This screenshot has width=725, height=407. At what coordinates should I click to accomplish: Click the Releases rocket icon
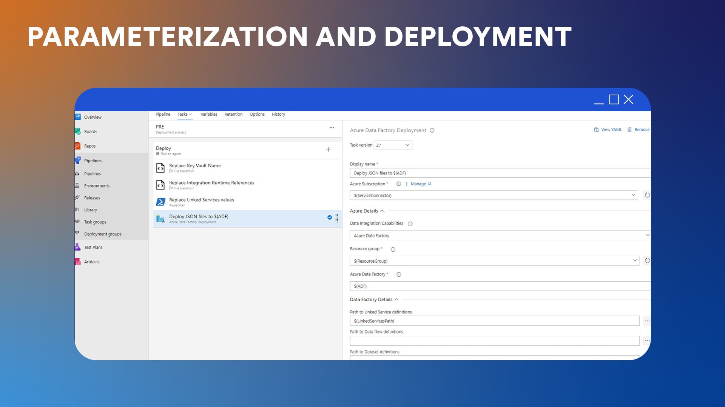77,197
